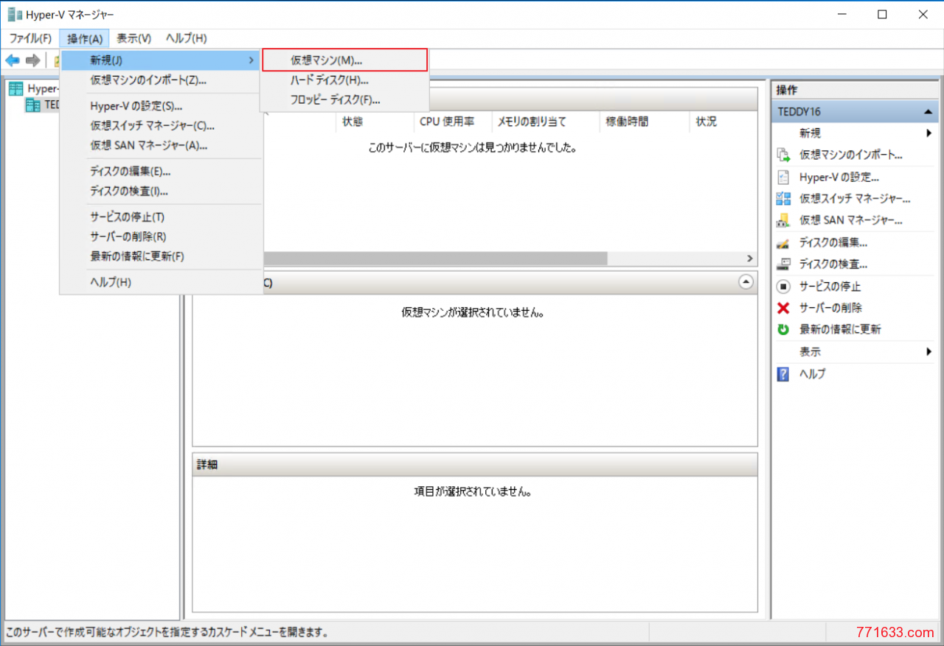Select ハード ディスク(H)... in the submenu

(x=345, y=80)
